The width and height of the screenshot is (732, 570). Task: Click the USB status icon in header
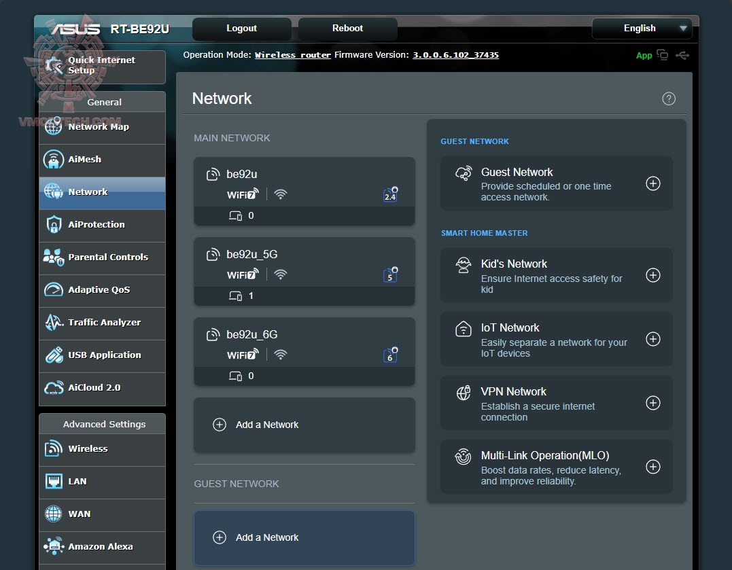tap(682, 56)
